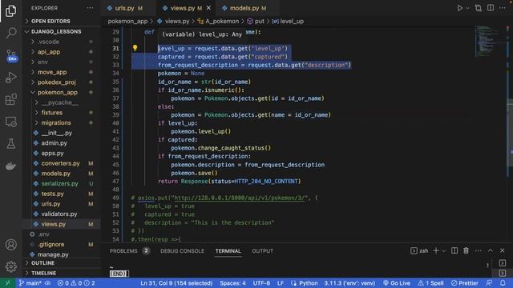
Task: Click Ln 31, Col 9 cursor position
Action: (176, 283)
